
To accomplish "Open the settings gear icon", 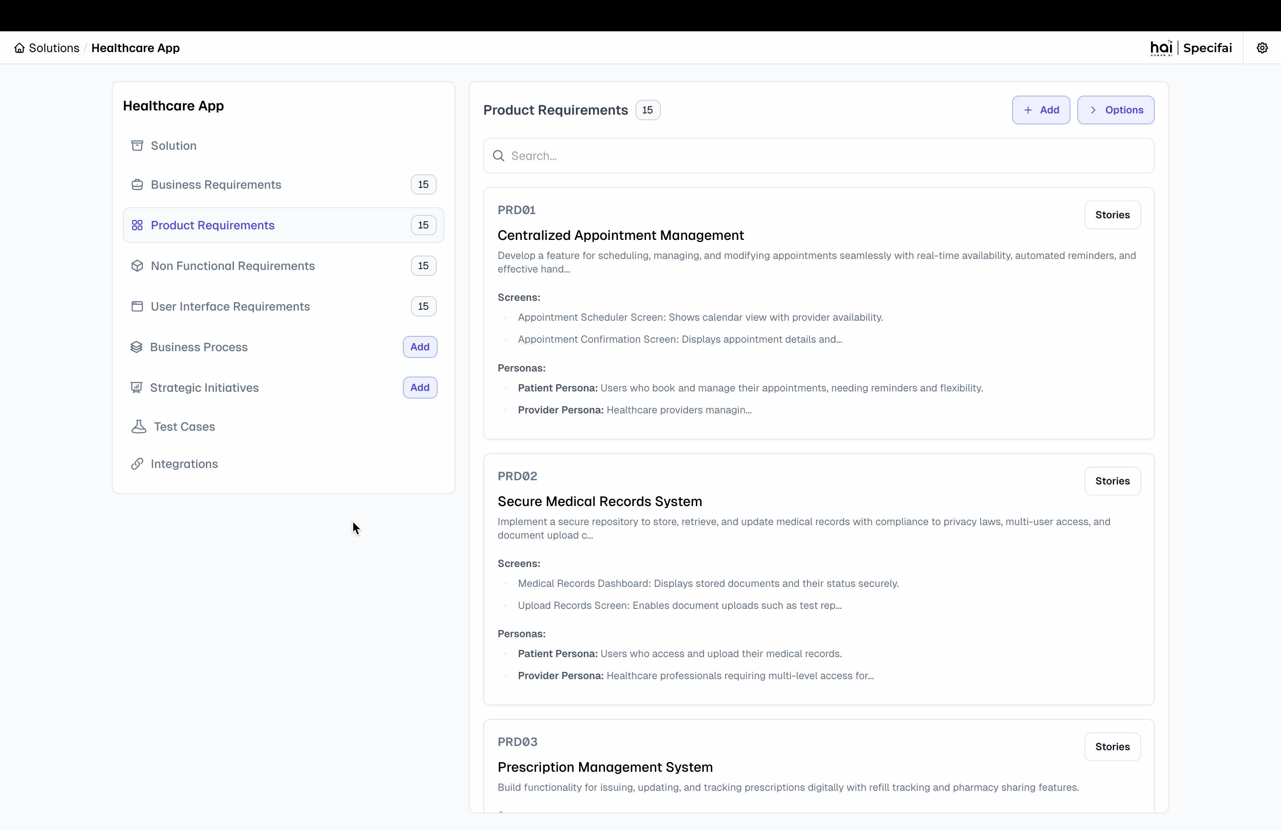I will pos(1262,48).
